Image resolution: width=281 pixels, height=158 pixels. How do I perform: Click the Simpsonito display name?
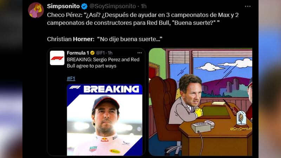click(63, 6)
